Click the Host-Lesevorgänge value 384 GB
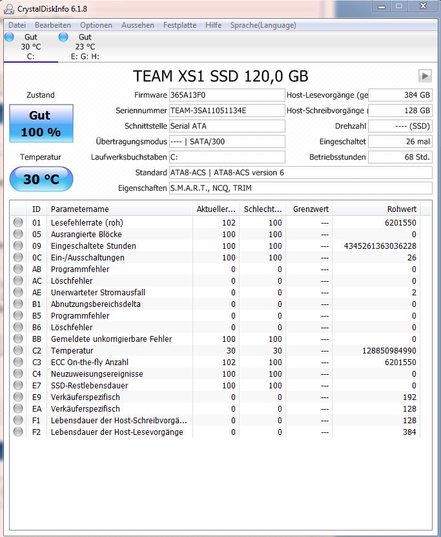The image size is (441, 537). click(x=400, y=95)
